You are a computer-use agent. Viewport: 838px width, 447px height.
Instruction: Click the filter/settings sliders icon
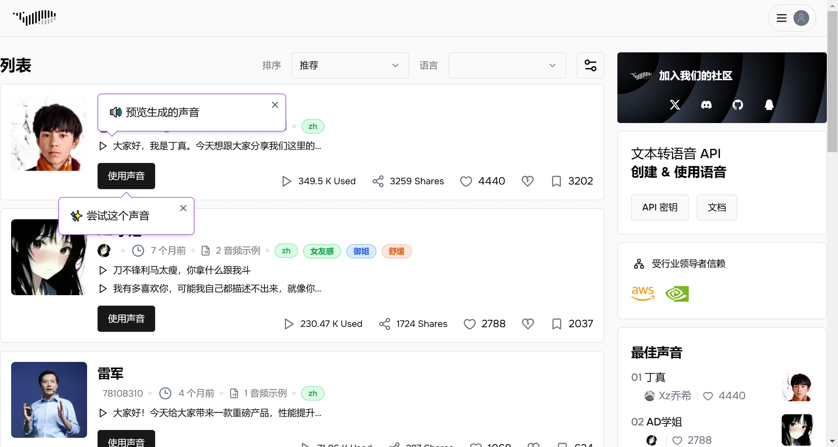point(590,65)
